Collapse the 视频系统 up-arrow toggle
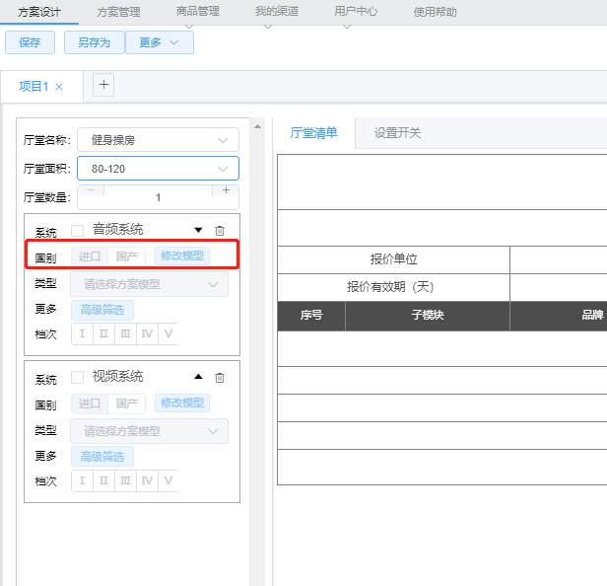 [198, 377]
